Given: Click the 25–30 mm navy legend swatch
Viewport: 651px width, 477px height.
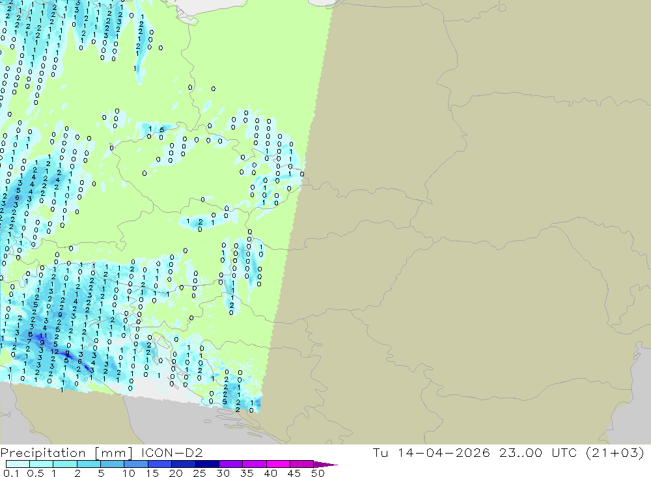Looking at the screenshot, I should [x=207, y=464].
